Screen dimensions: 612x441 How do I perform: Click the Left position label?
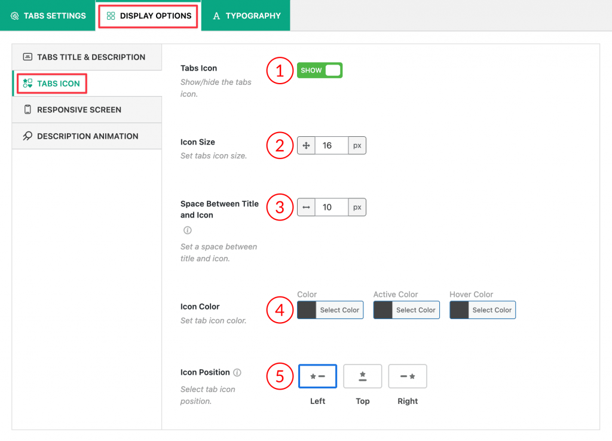[317, 401]
